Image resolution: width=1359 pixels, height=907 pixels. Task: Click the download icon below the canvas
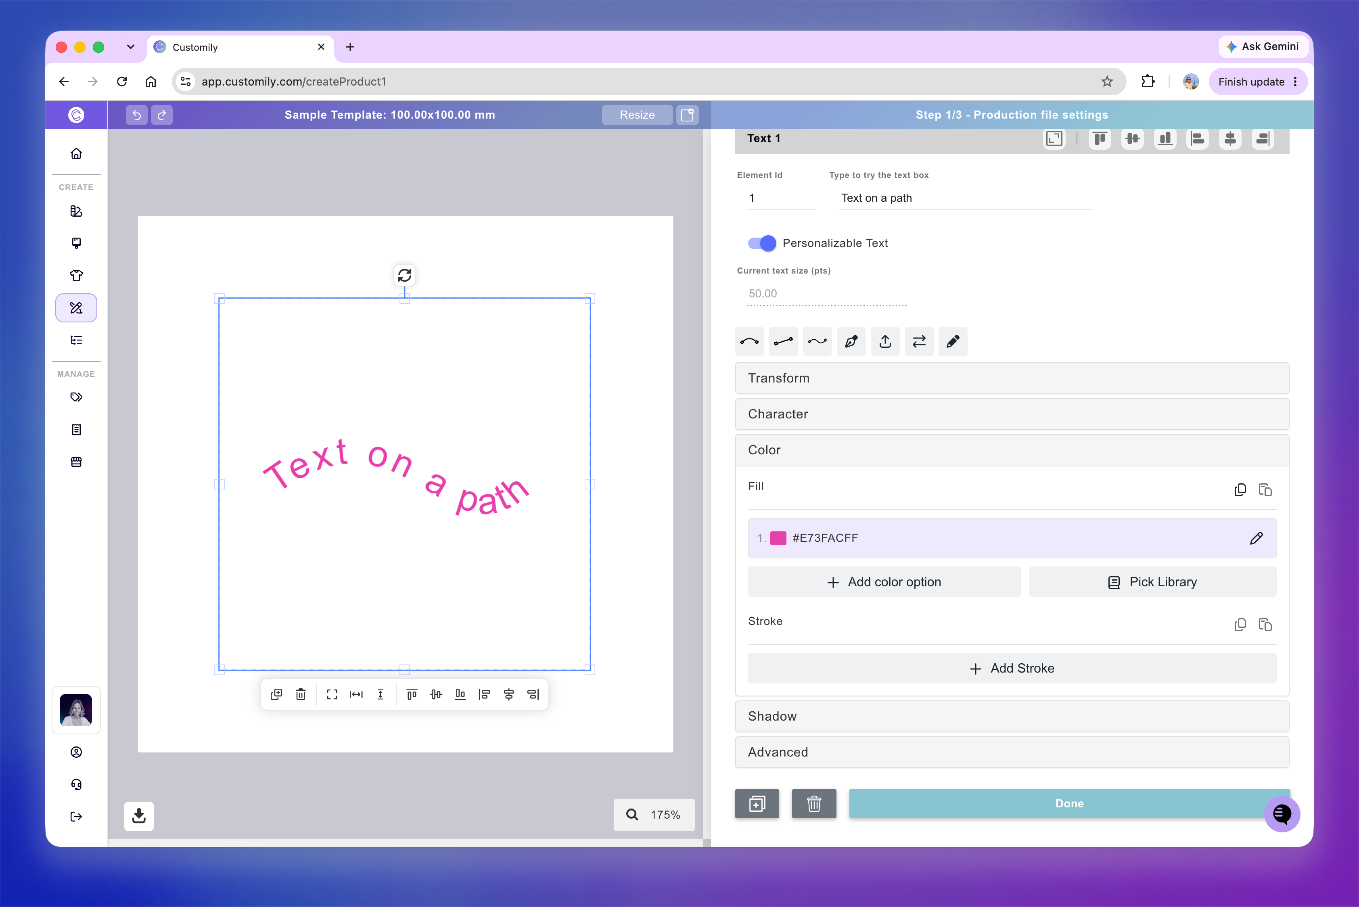point(139,815)
